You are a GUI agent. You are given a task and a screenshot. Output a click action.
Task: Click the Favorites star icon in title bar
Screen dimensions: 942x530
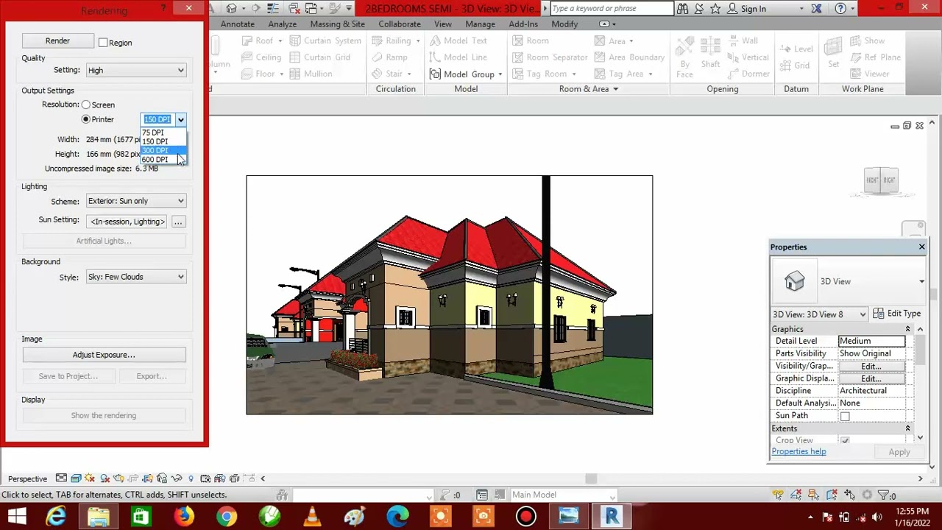[715, 9]
